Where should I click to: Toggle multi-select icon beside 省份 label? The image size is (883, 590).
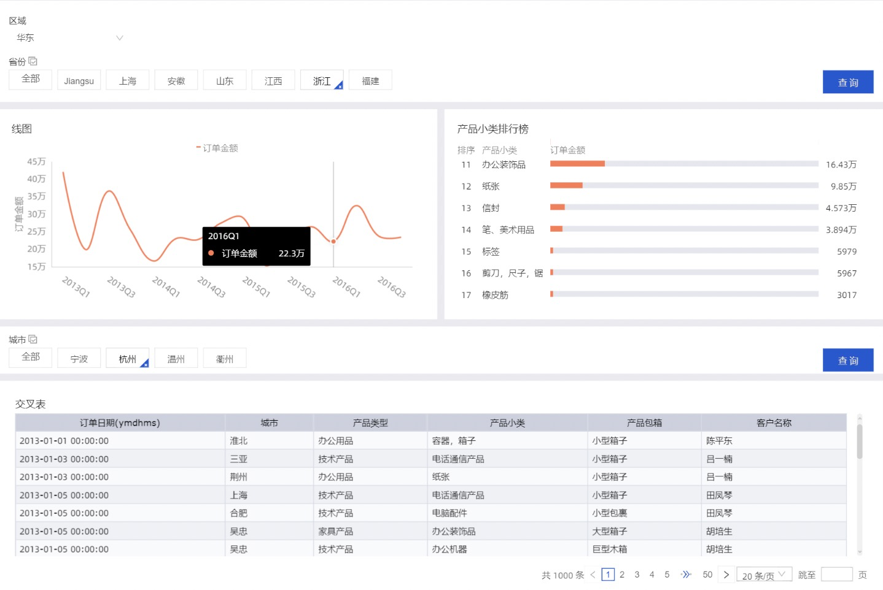(x=33, y=61)
